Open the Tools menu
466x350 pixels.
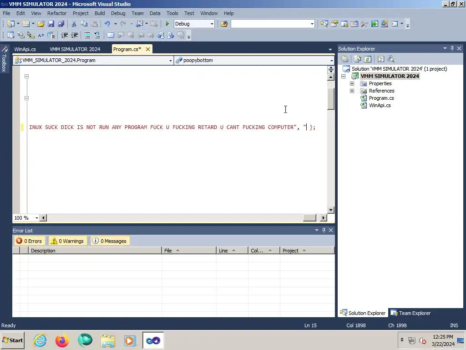point(172,13)
